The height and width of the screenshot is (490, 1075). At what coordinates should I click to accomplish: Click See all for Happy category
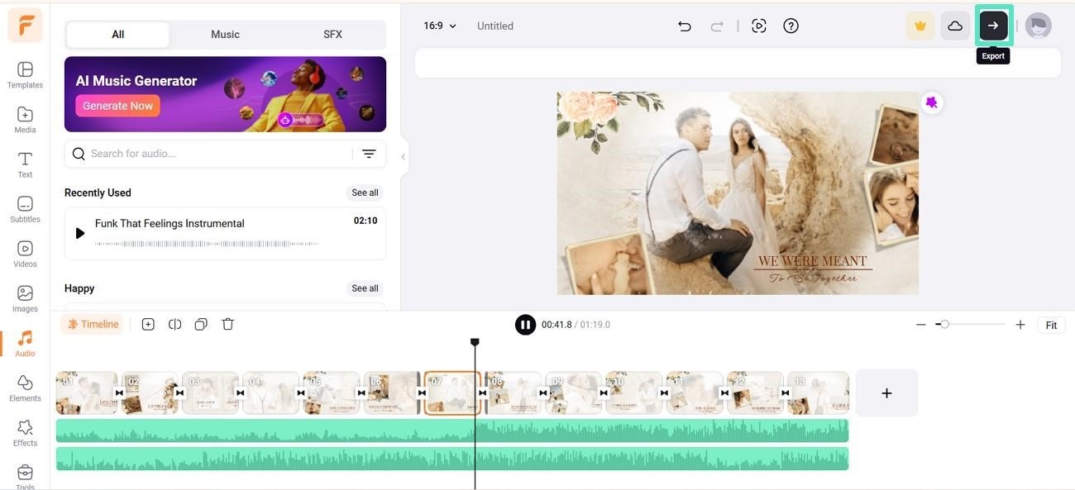[x=365, y=288]
